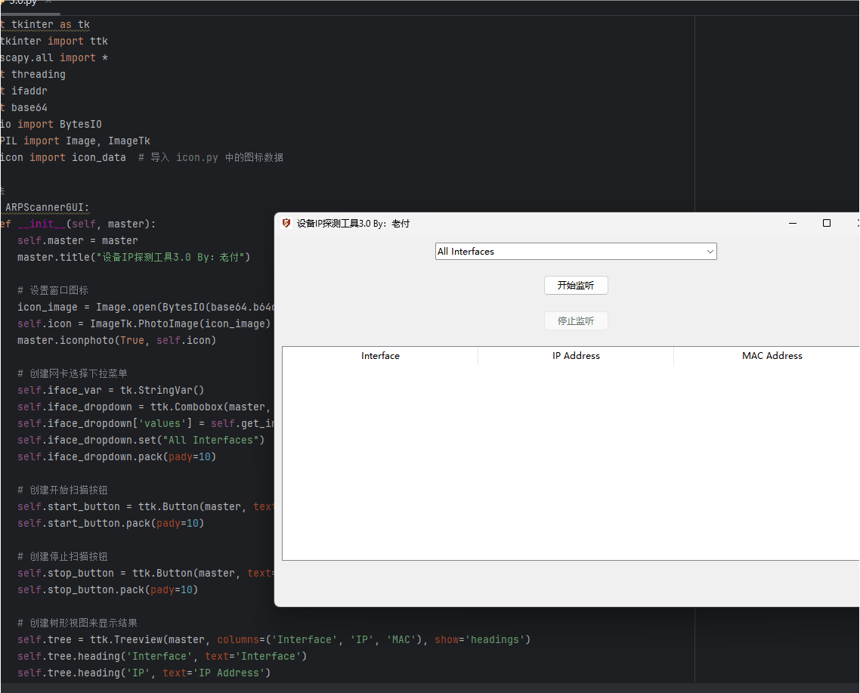Viewport: 860px width, 693px height.
Task: Click the Interface column header
Action: coord(380,355)
